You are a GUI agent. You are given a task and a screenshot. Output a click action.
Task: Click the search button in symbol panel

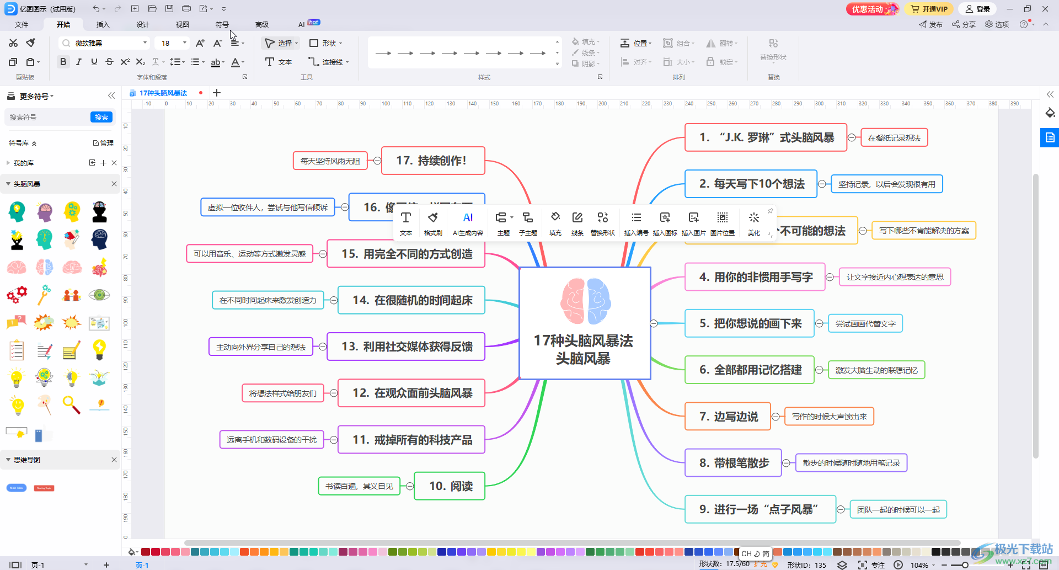tap(101, 117)
